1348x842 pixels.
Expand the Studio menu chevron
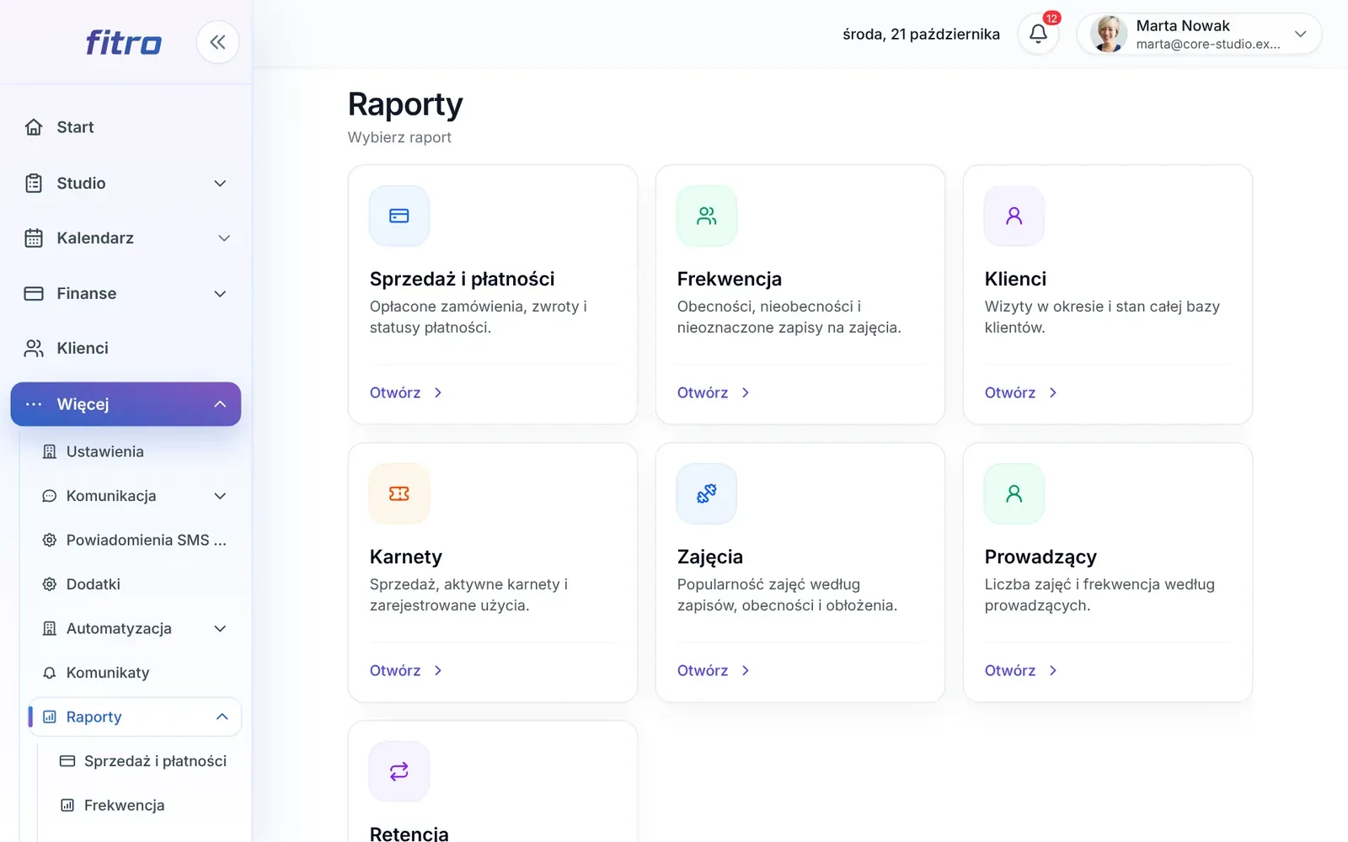click(220, 184)
